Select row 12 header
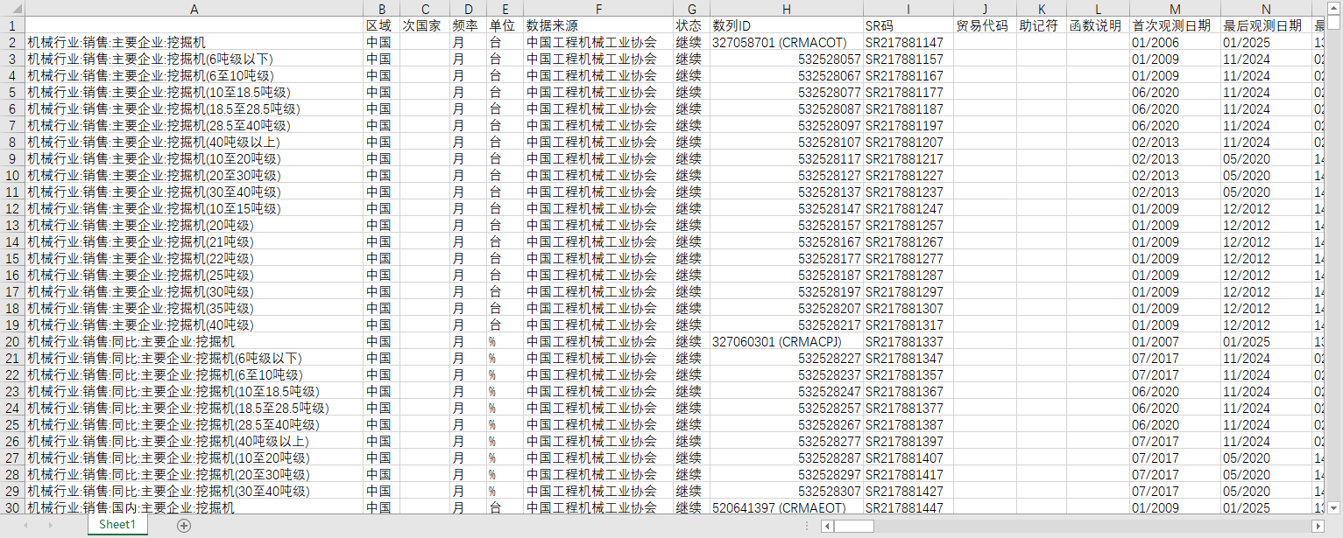This screenshot has height=538, width=1343. 12,208
